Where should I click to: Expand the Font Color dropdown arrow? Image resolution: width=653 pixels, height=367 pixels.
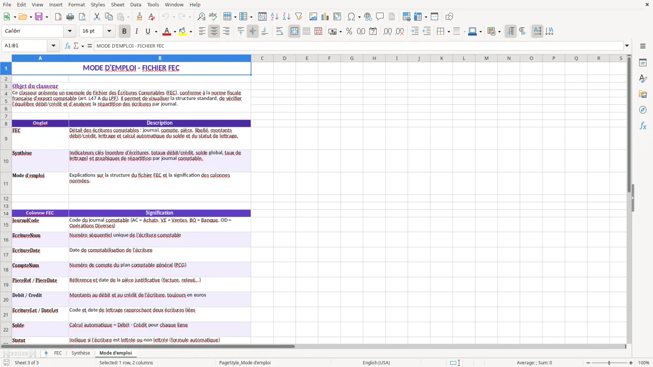click(175, 32)
